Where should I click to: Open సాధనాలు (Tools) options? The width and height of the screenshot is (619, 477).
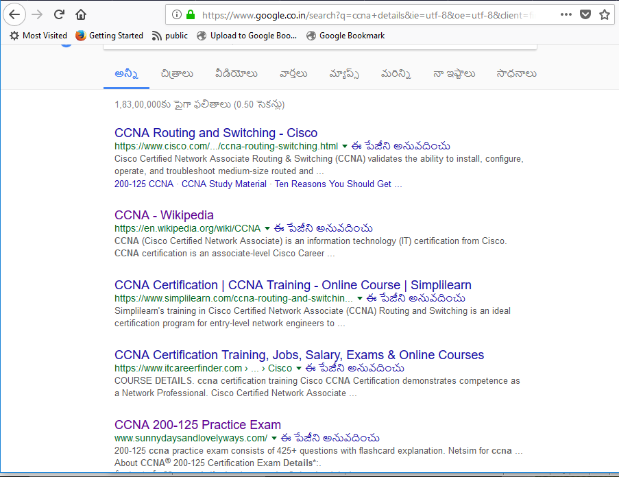point(516,74)
